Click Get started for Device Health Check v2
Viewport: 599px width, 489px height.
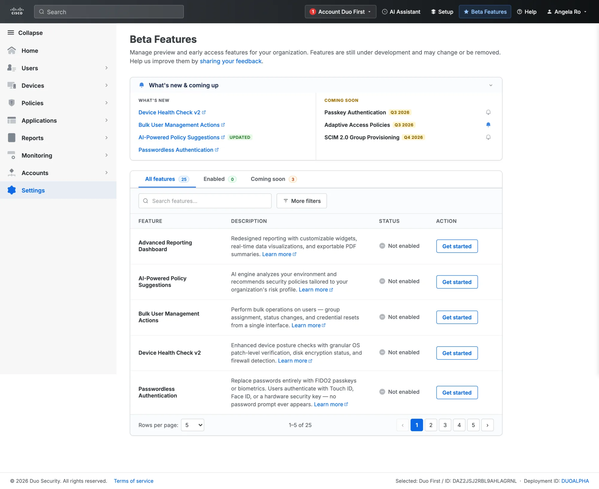[457, 353]
